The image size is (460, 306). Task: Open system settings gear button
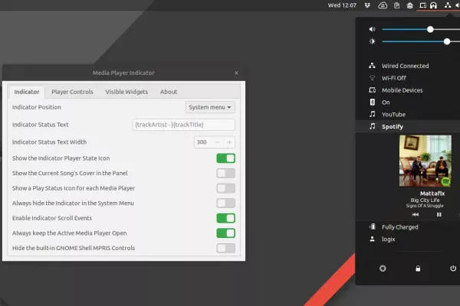point(383,269)
